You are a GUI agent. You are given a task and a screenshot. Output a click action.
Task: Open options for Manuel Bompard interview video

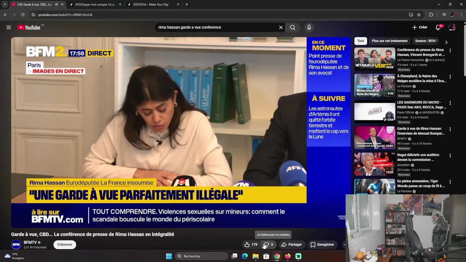pyautogui.click(x=450, y=129)
